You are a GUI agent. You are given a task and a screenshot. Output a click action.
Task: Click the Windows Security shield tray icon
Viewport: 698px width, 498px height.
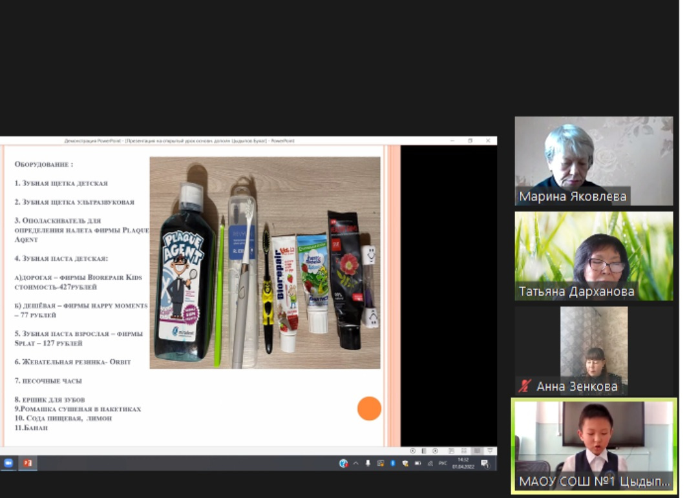click(x=405, y=463)
